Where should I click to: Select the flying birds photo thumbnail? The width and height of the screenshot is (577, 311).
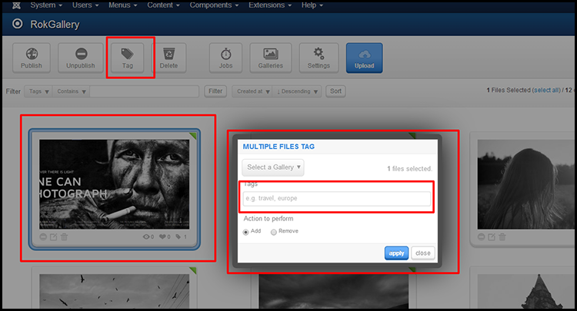pyautogui.click(x=115, y=291)
